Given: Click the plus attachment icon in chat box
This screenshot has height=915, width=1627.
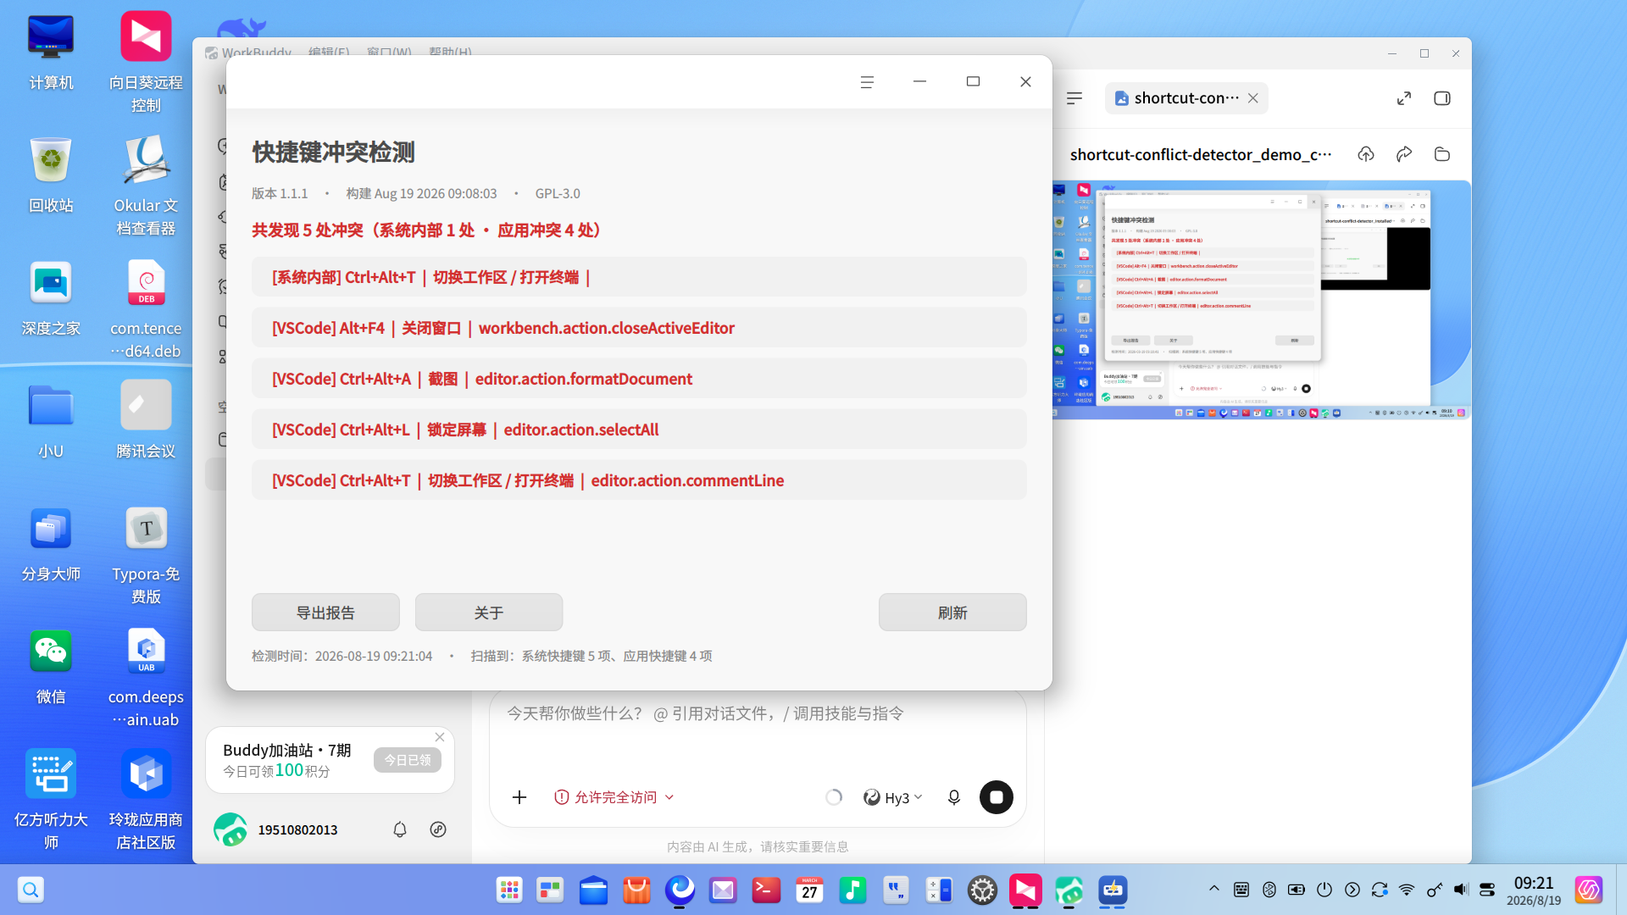Looking at the screenshot, I should pyautogui.click(x=519, y=797).
